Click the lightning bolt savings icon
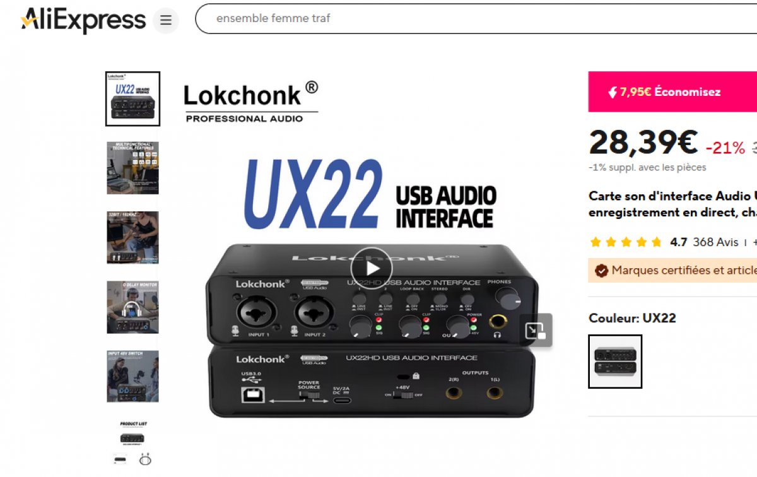Image resolution: width=757 pixels, height=477 pixels. pyautogui.click(x=613, y=92)
